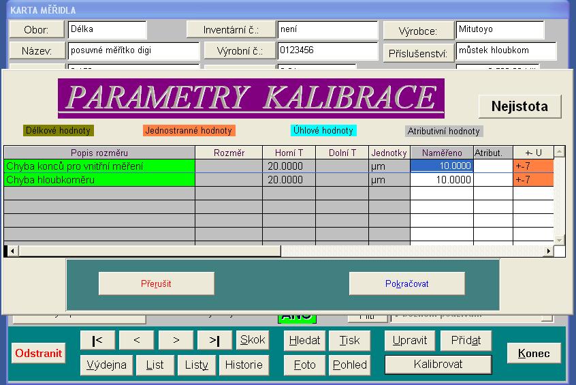576x385 pixels.
Task: Click the Jednotky column header
Action: [389, 153]
